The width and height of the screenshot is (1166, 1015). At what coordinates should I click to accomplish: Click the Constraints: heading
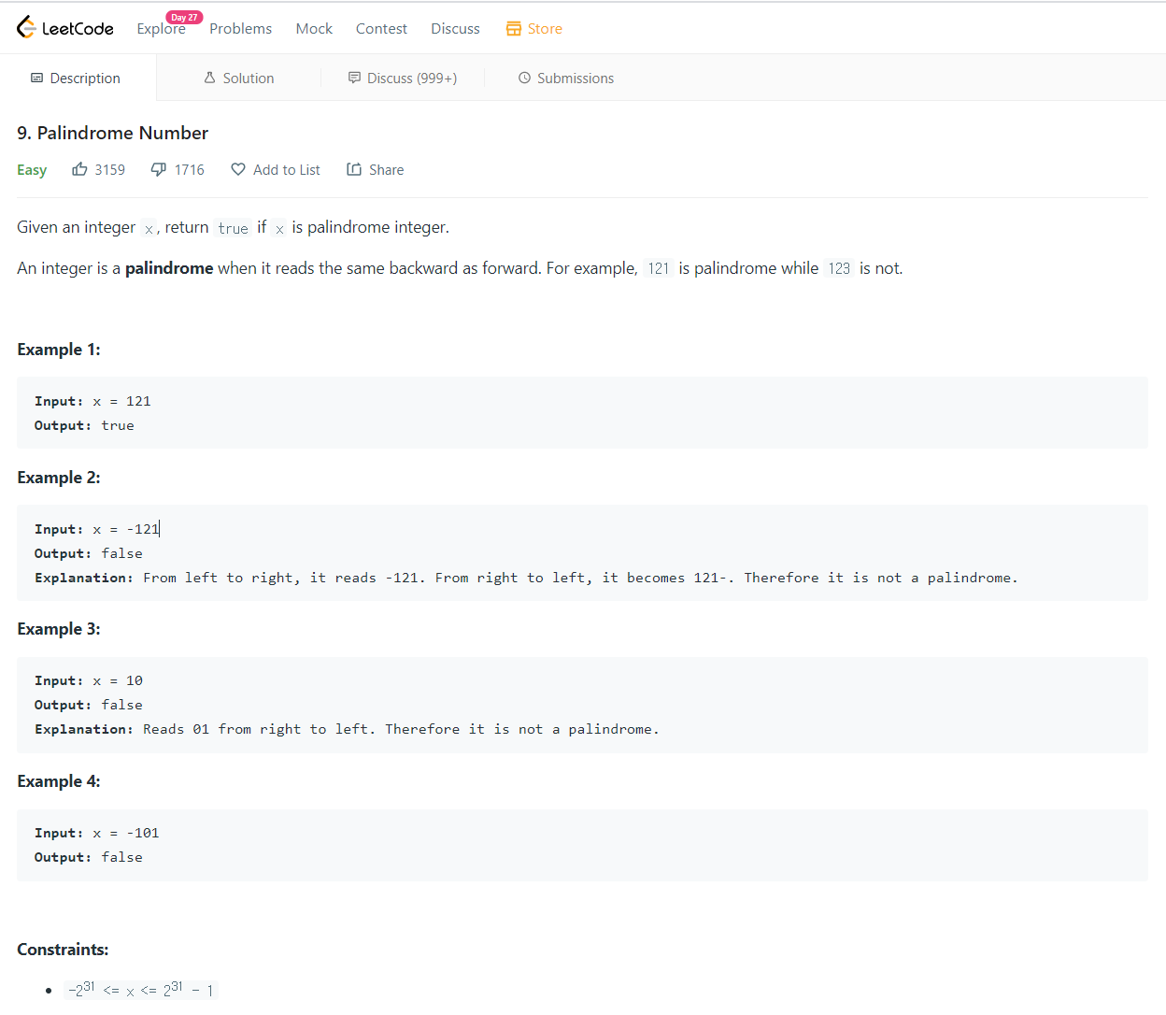[x=63, y=950]
